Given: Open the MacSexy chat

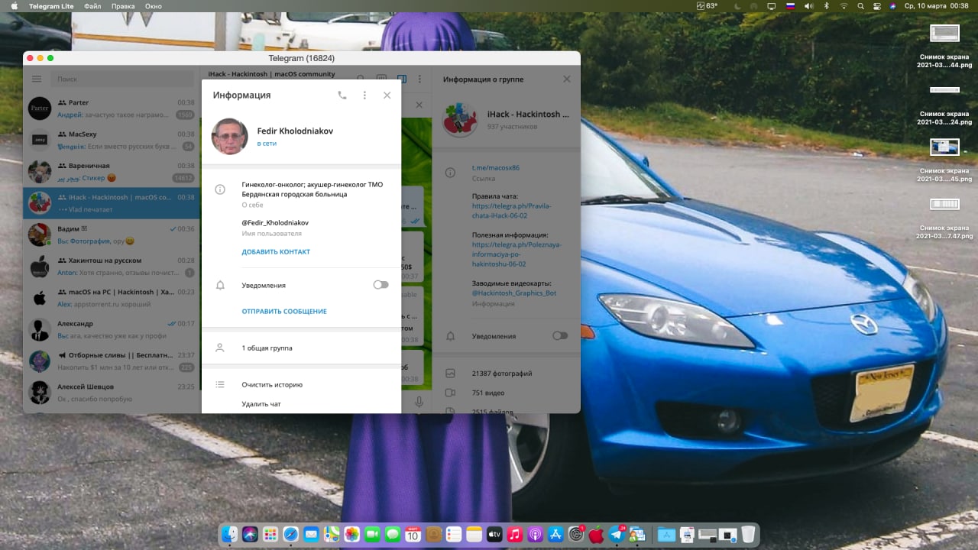Looking at the screenshot, I should 112,140.
